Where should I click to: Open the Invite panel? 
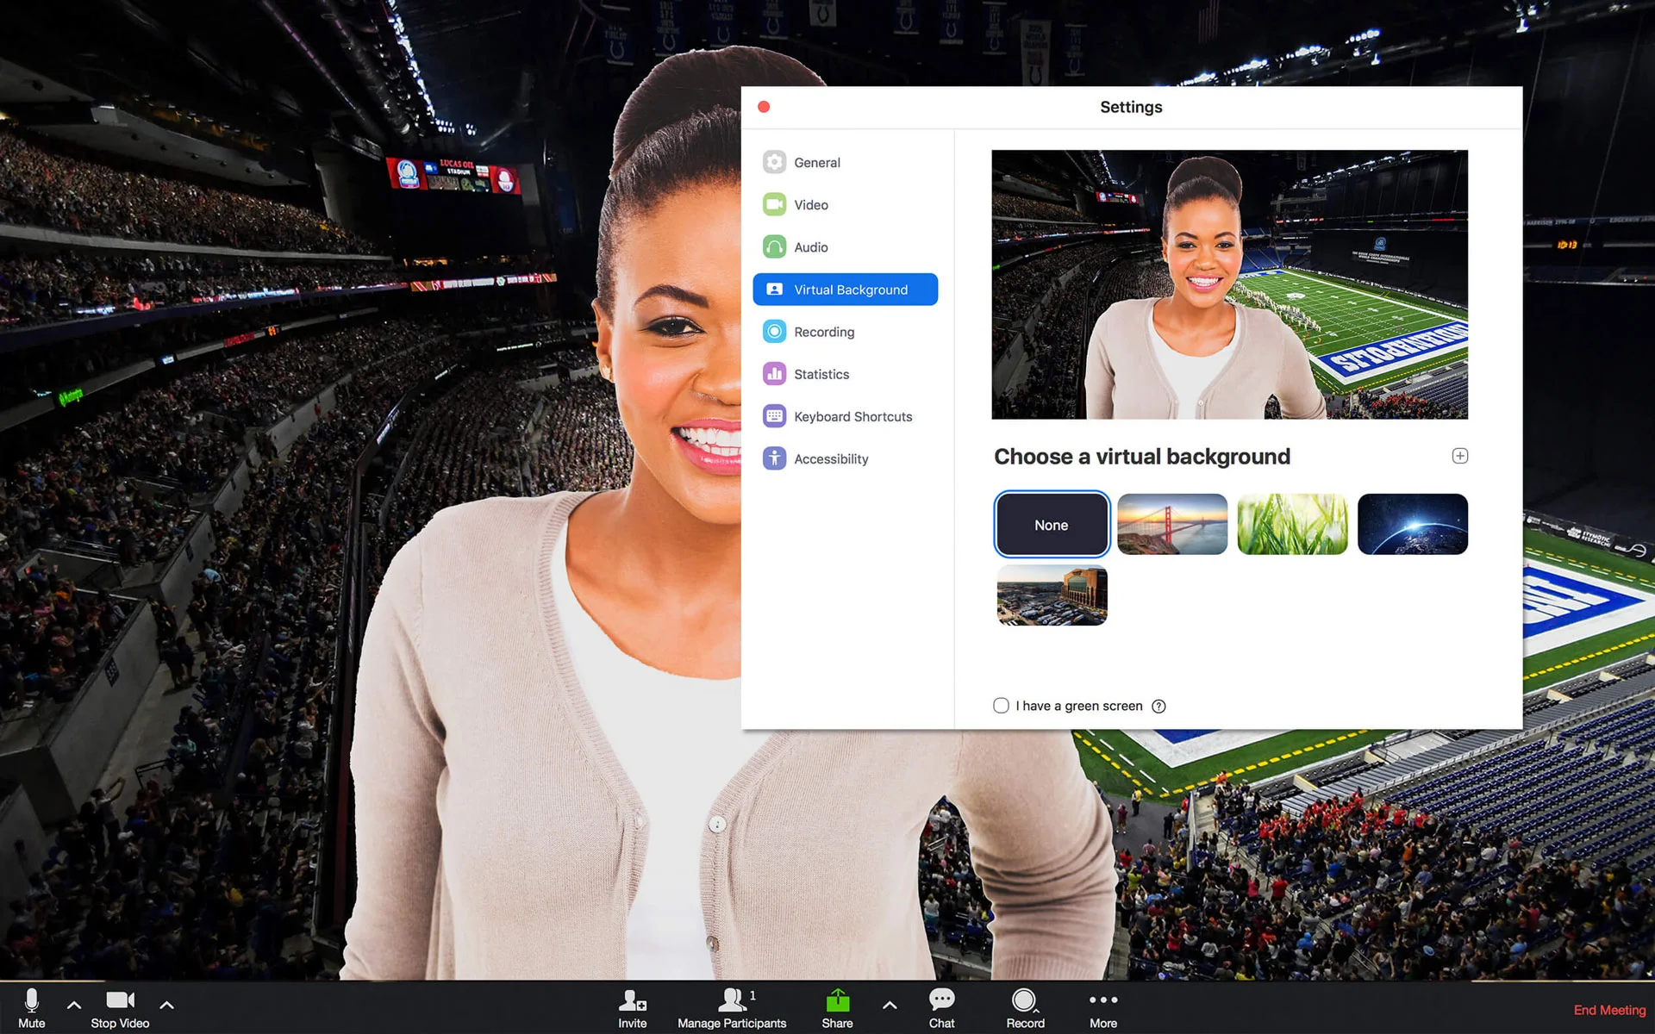[x=632, y=1007]
